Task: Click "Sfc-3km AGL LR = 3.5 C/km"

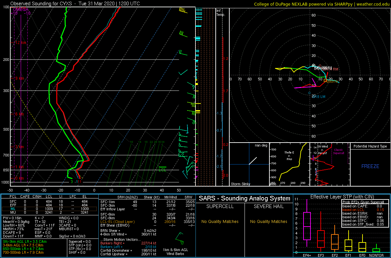Action: point(25,242)
